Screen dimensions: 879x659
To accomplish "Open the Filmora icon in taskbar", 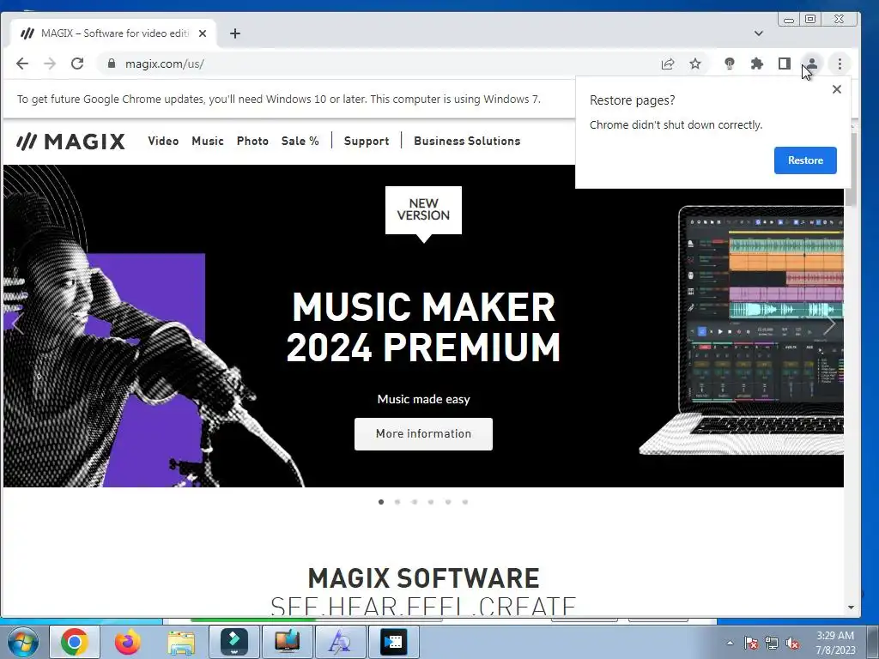I will click(x=234, y=642).
